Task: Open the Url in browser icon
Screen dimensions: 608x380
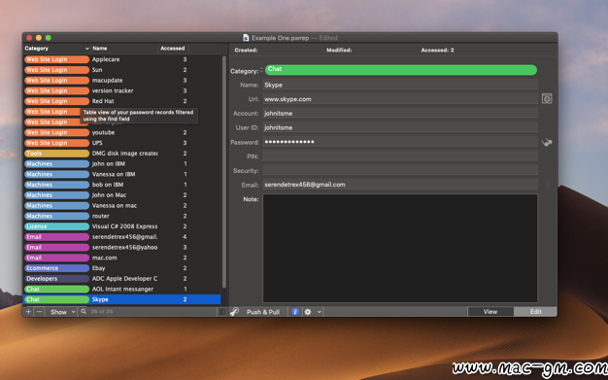Action: 547,98
